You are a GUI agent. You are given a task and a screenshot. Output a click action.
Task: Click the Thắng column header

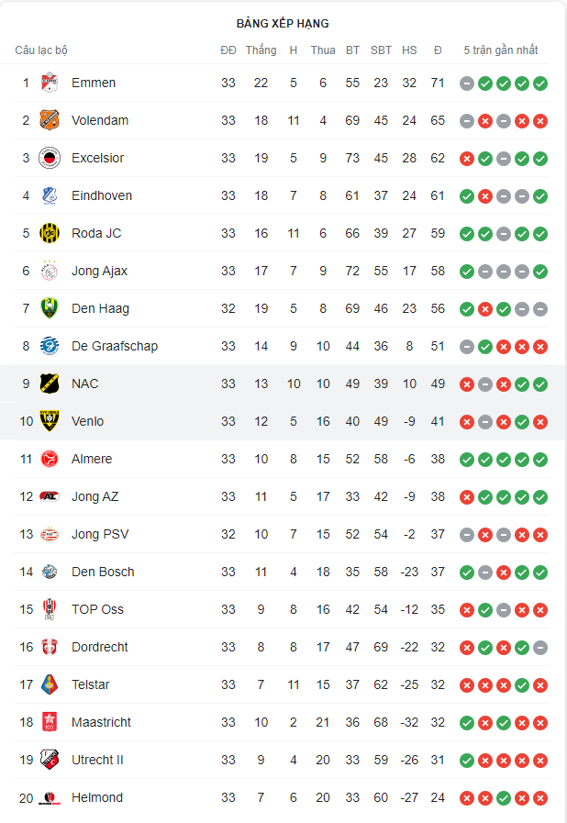tap(261, 50)
